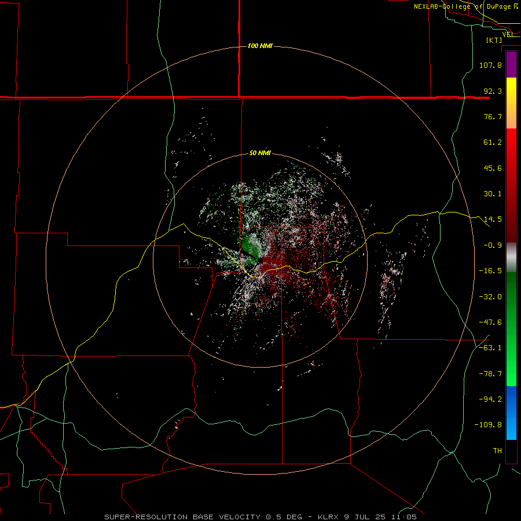Pick the purple segment of the velocity color bar
Screen dimensions: 521x521
coord(511,64)
